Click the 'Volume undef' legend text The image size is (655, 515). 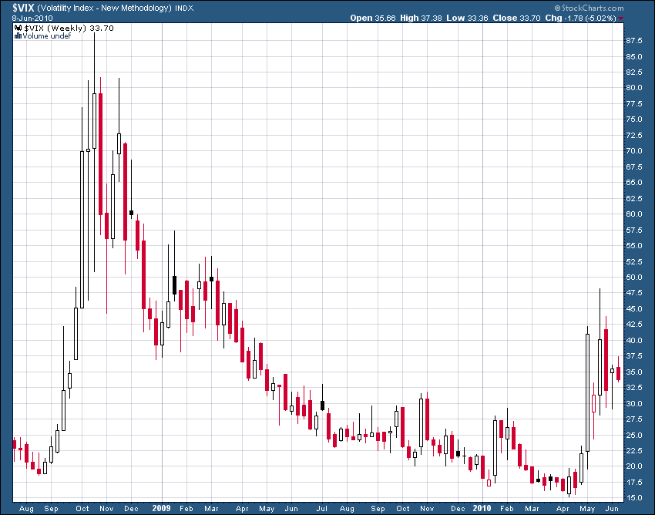pos(47,36)
